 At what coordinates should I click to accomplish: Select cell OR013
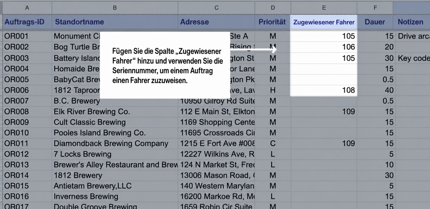pyautogui.click(x=27, y=165)
